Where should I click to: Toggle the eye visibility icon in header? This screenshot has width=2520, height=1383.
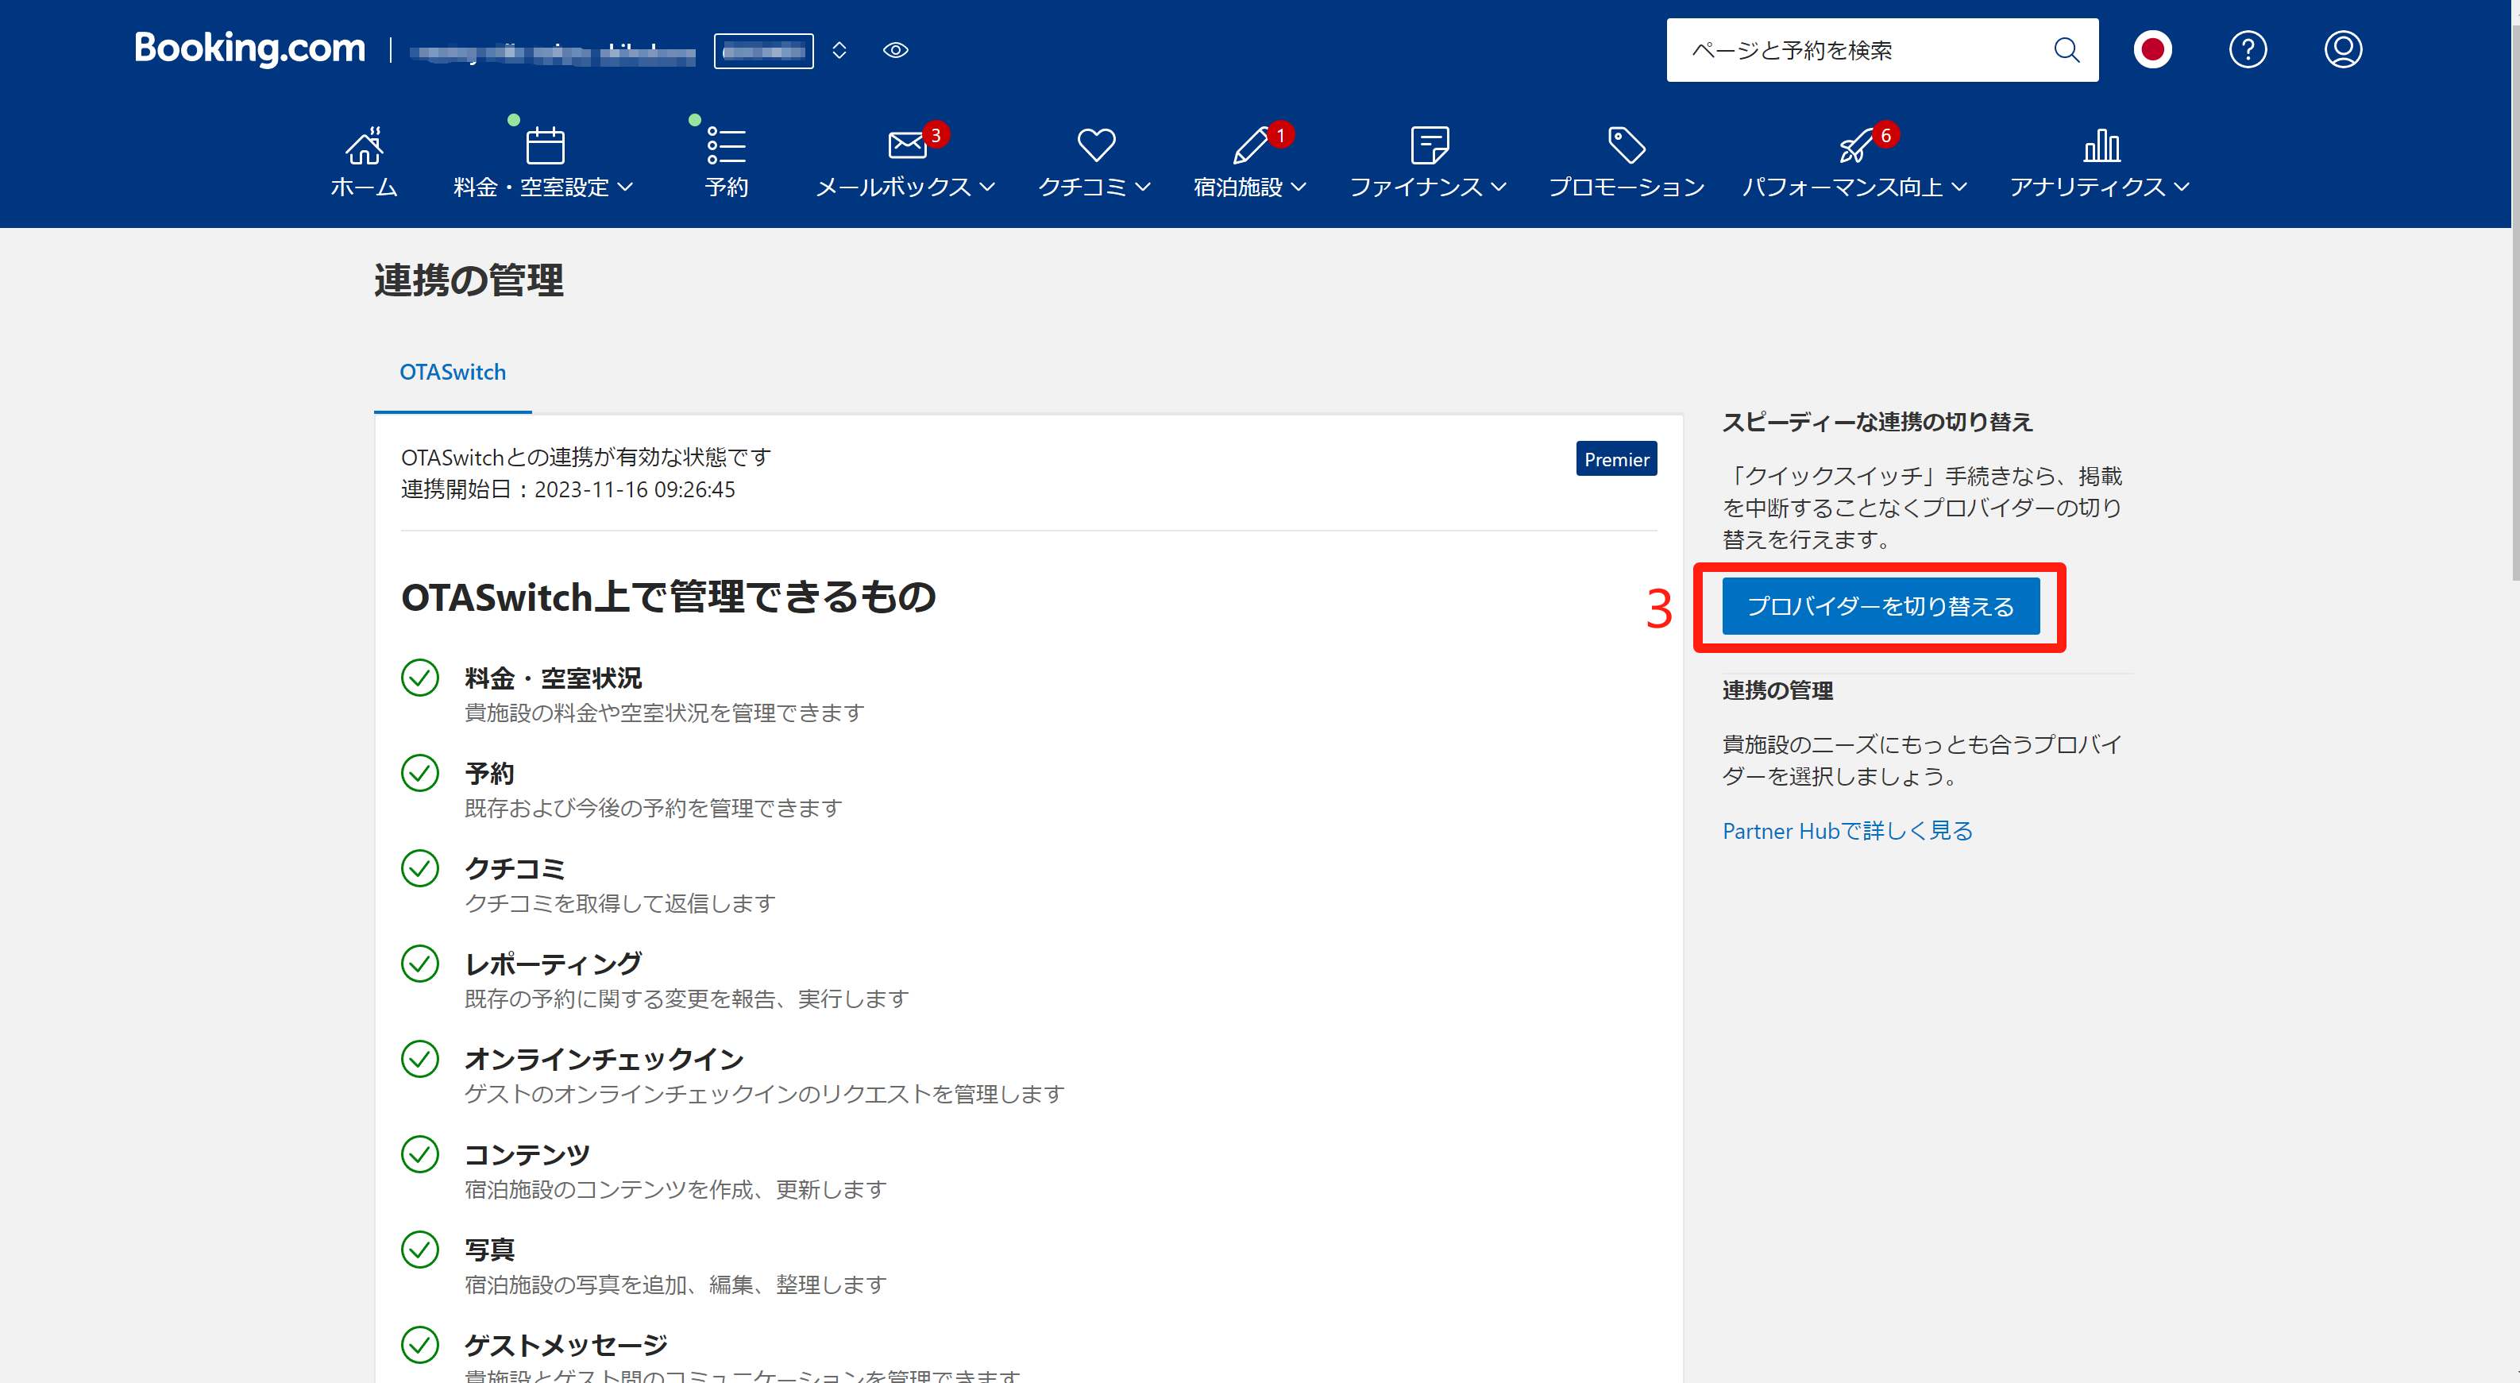tap(895, 50)
